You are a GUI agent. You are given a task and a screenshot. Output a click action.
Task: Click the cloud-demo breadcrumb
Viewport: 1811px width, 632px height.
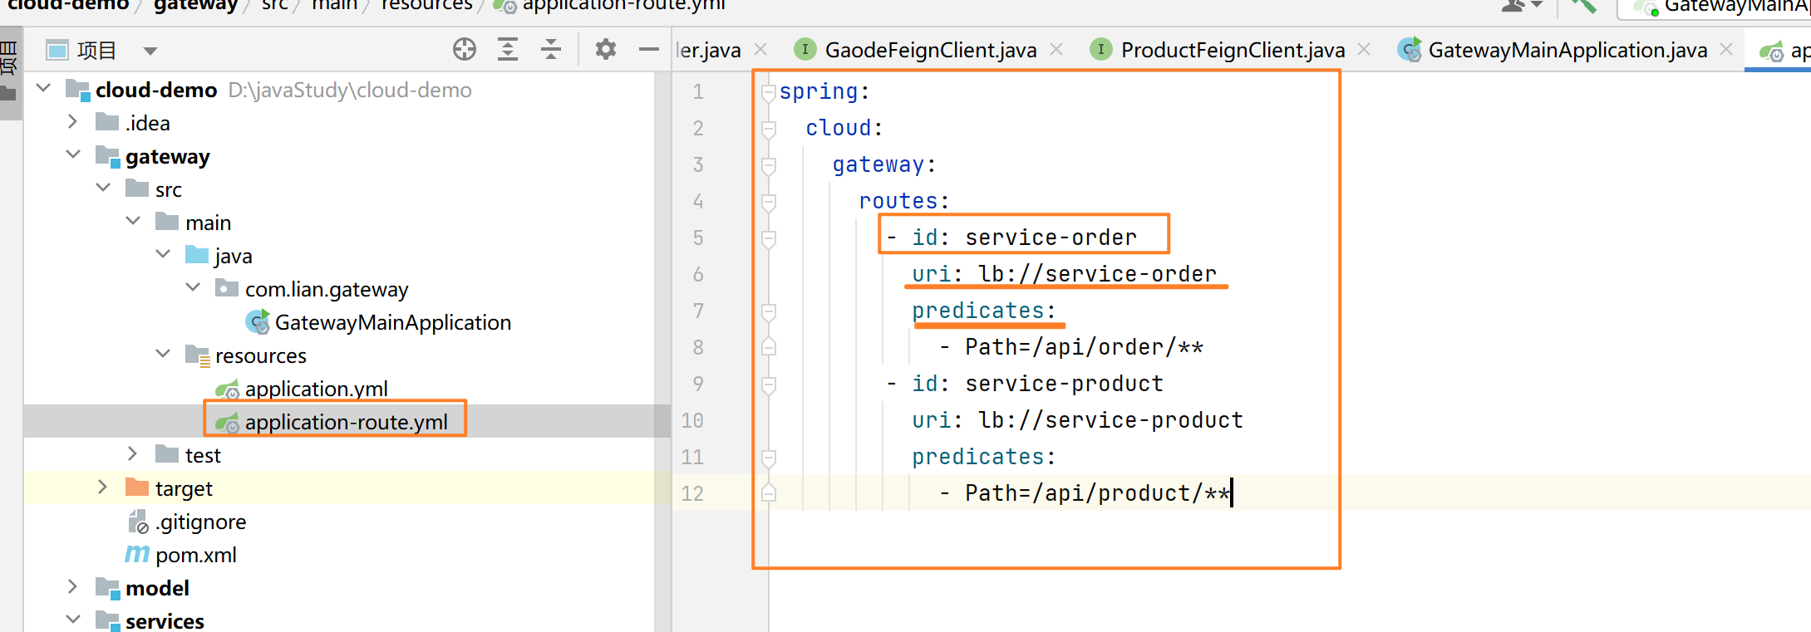68,6
